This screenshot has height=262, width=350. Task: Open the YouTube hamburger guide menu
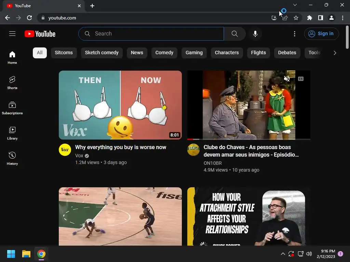click(x=12, y=34)
